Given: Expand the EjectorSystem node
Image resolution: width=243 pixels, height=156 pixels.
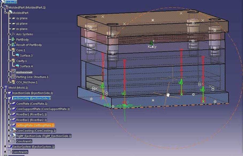Looking at the screenshot, I should pyautogui.click(x=5, y=147).
